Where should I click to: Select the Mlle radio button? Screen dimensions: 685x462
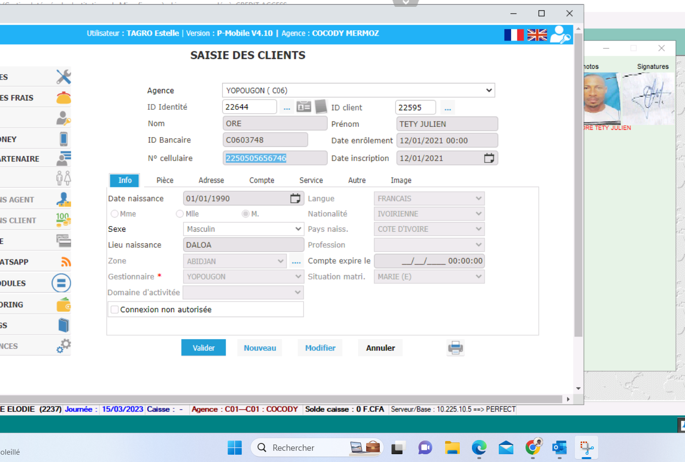point(180,214)
